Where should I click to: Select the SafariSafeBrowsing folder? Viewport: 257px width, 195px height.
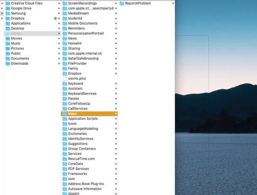(83, 58)
